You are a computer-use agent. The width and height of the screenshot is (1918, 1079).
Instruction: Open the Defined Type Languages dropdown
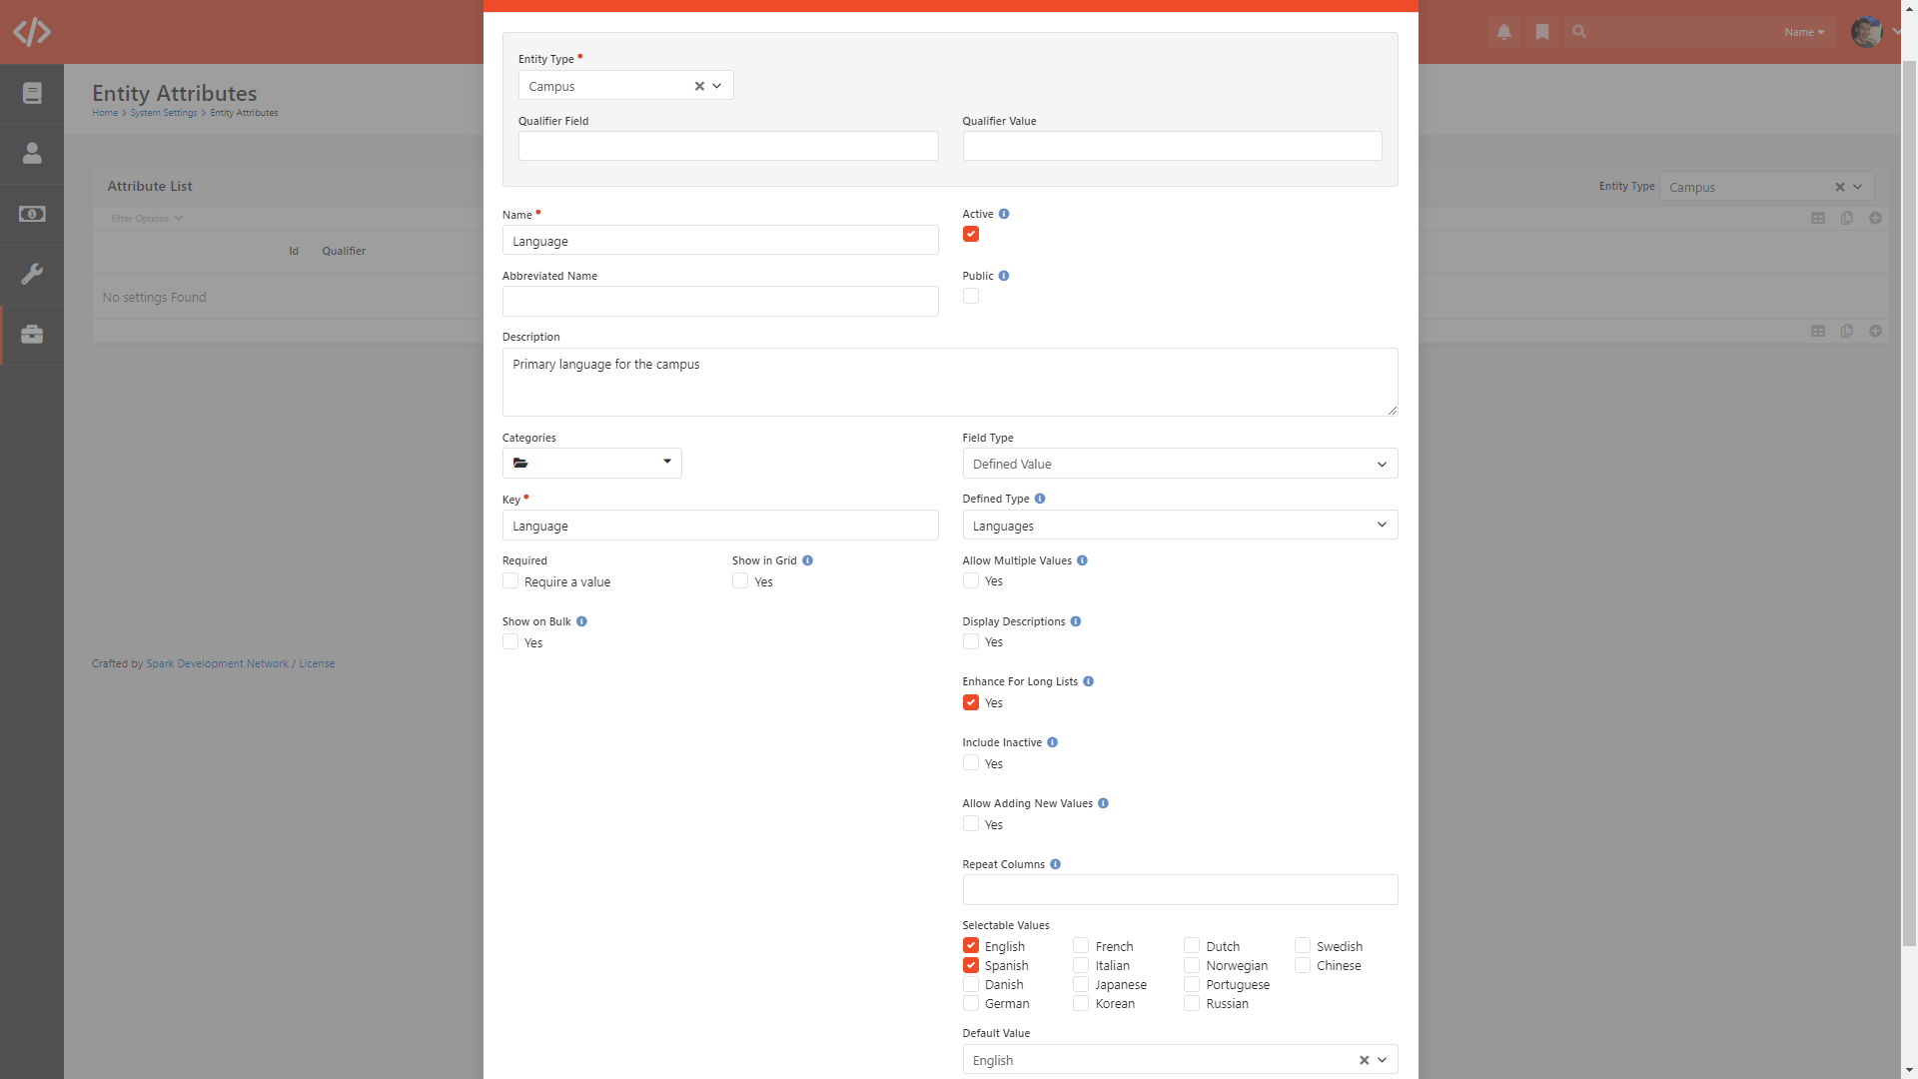(1180, 526)
